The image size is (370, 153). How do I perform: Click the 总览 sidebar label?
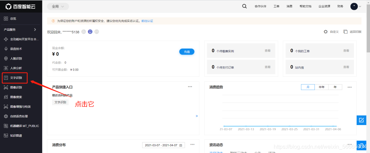pyautogui.click(x=13, y=18)
